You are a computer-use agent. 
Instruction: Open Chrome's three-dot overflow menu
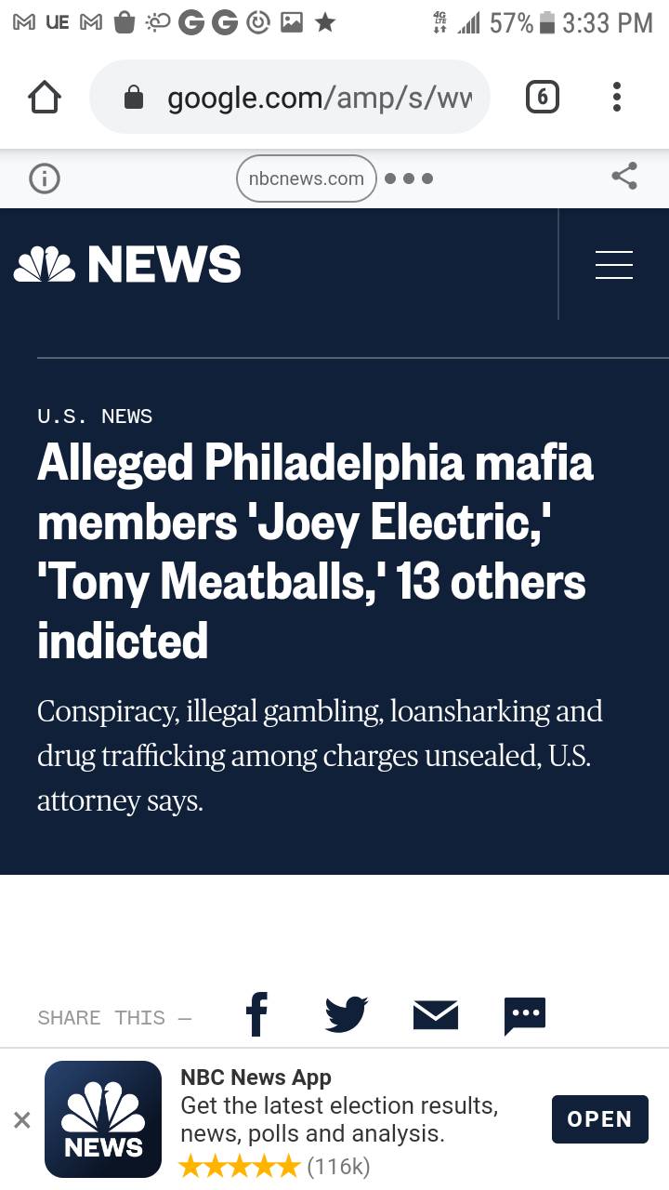(x=616, y=97)
